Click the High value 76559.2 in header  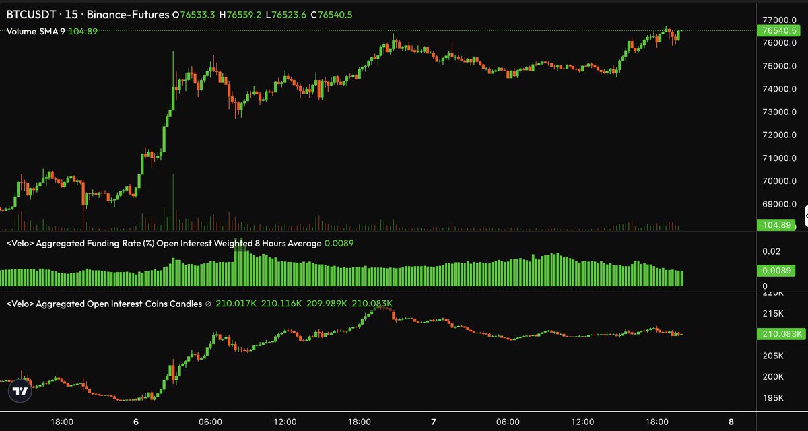[x=242, y=13]
